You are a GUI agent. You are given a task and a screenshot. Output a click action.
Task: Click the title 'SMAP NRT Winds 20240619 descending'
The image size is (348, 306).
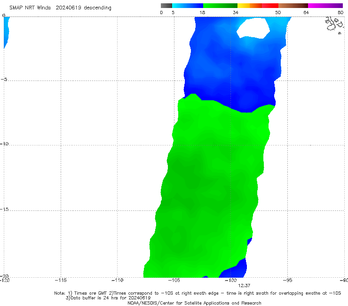coord(60,8)
